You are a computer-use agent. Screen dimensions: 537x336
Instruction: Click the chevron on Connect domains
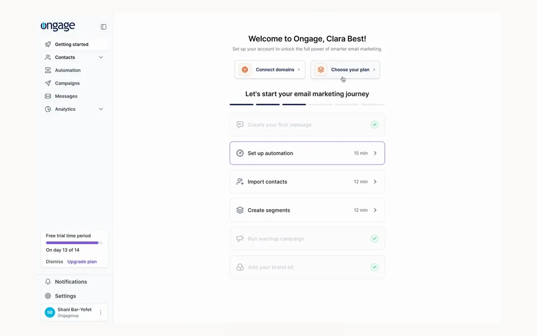click(299, 70)
